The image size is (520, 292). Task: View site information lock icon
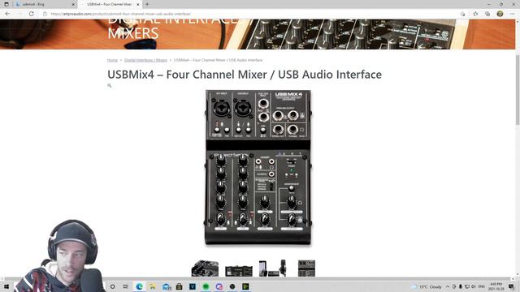(x=45, y=14)
